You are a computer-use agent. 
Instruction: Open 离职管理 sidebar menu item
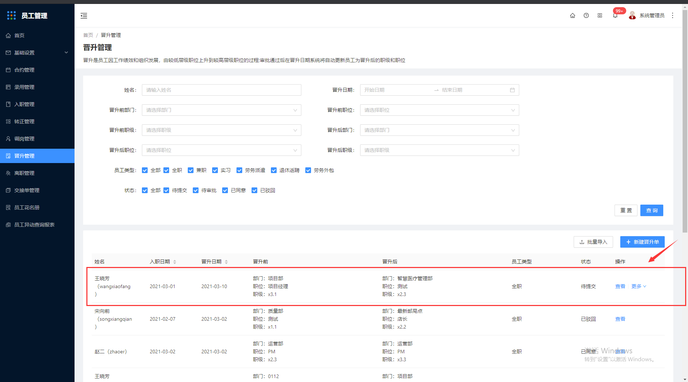(37, 173)
